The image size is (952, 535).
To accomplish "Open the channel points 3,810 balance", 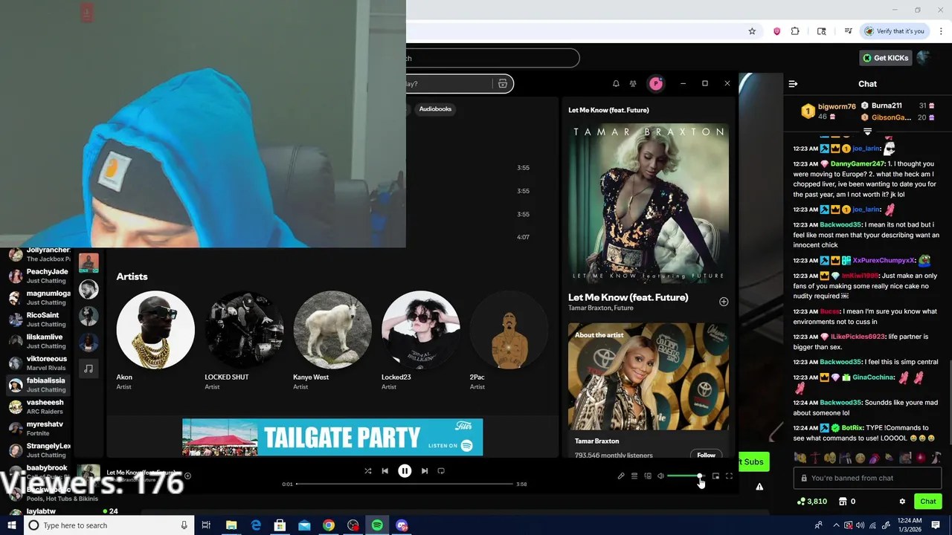I will [811, 502].
